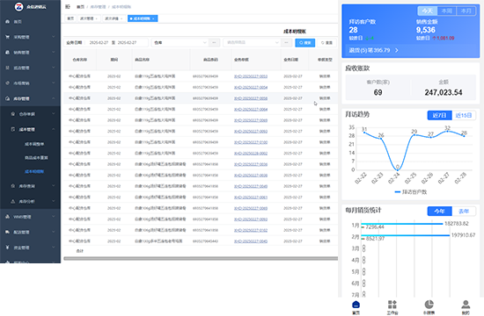Show last year's monthly sales statistics
Image resolution: width=484 pixels, height=316 pixels.
pyautogui.click(x=464, y=211)
